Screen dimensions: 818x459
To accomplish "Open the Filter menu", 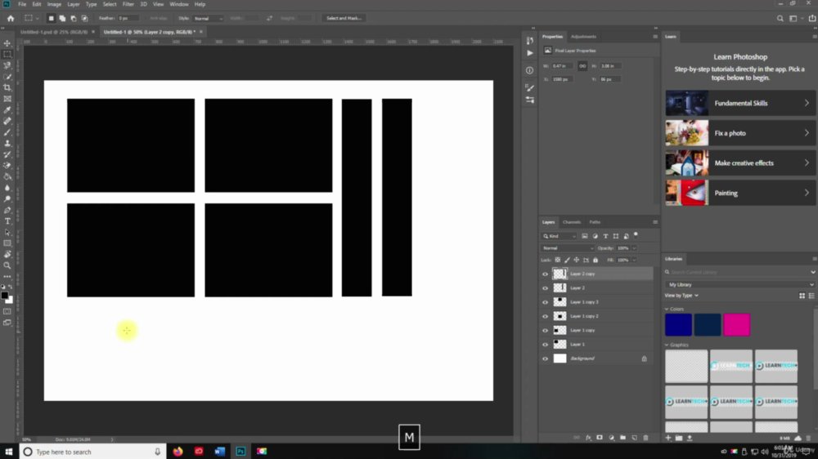I will point(128,4).
